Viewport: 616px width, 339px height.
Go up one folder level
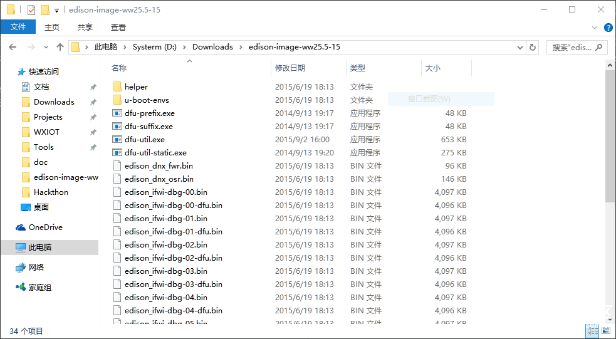pos(60,47)
